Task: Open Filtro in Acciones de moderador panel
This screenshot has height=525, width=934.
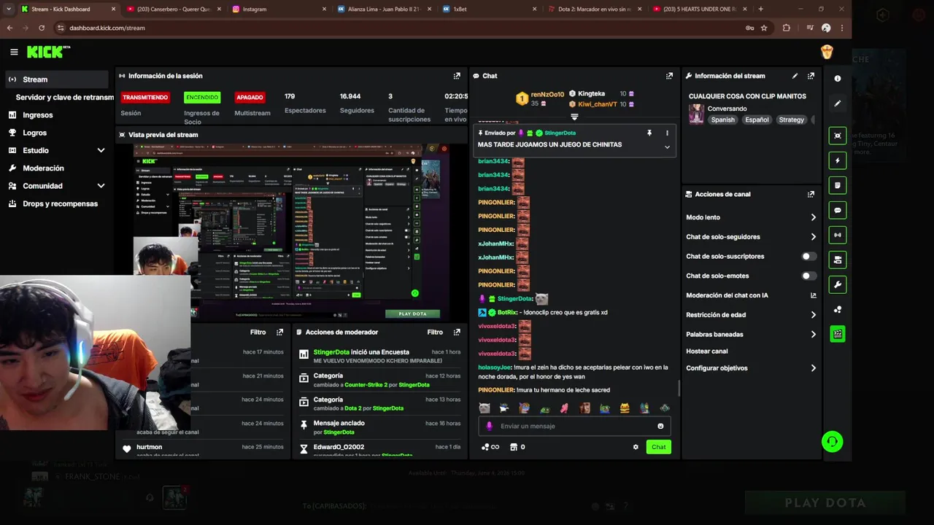Action: coord(435,332)
